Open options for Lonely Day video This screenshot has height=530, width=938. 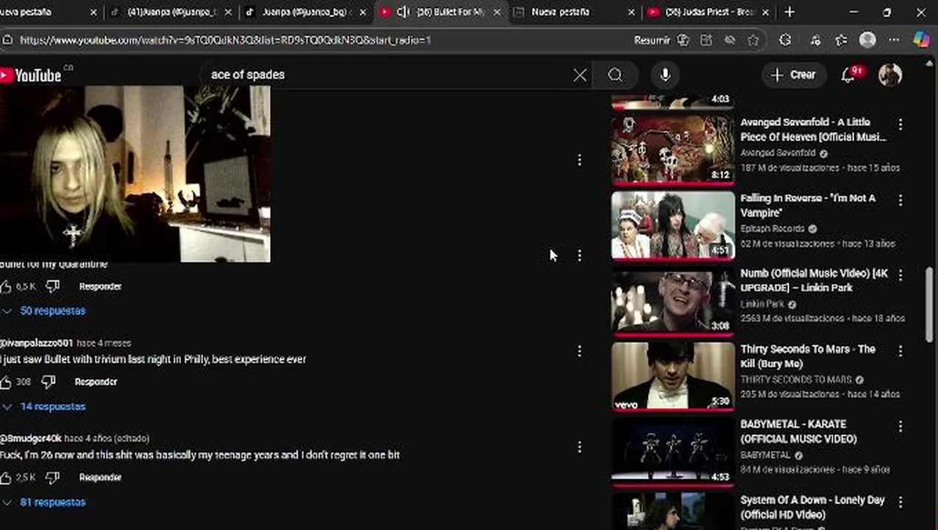tap(900, 502)
